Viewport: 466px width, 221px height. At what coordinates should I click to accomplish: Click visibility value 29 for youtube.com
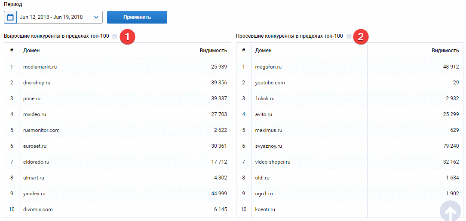coord(456,83)
